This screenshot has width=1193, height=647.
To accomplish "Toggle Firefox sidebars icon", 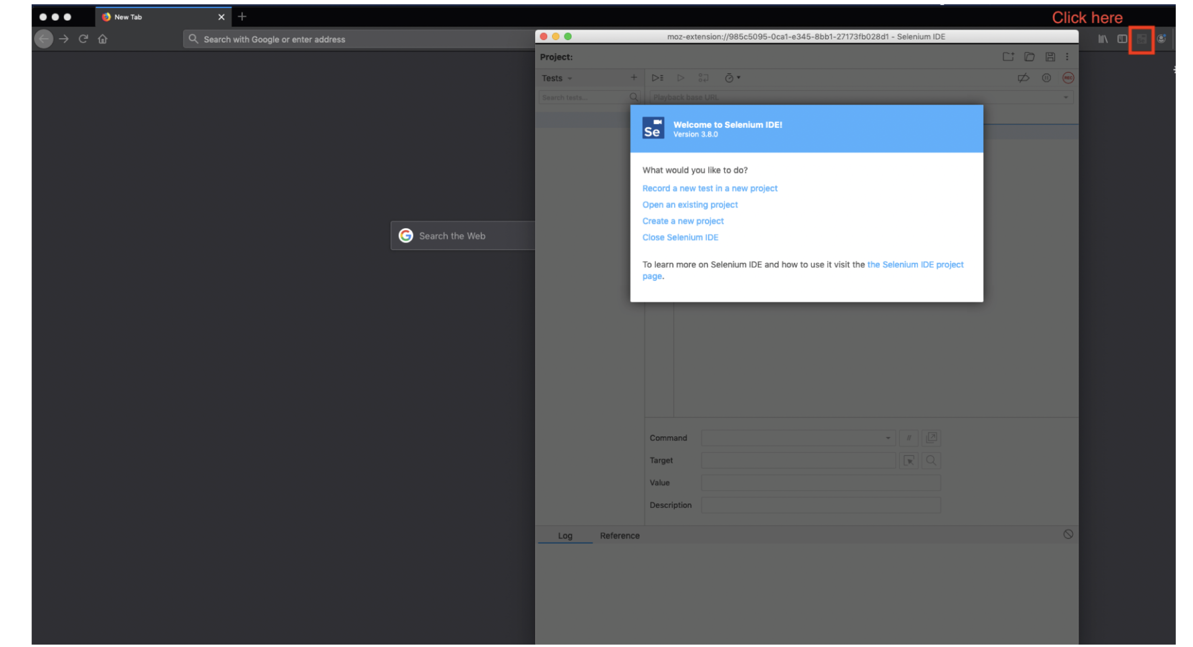I will pyautogui.click(x=1122, y=39).
